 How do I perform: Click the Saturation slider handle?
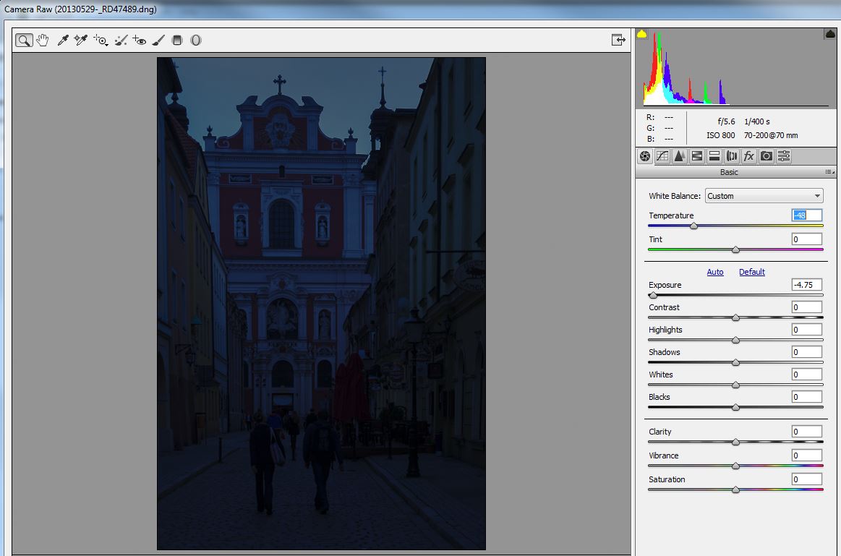tap(736, 489)
